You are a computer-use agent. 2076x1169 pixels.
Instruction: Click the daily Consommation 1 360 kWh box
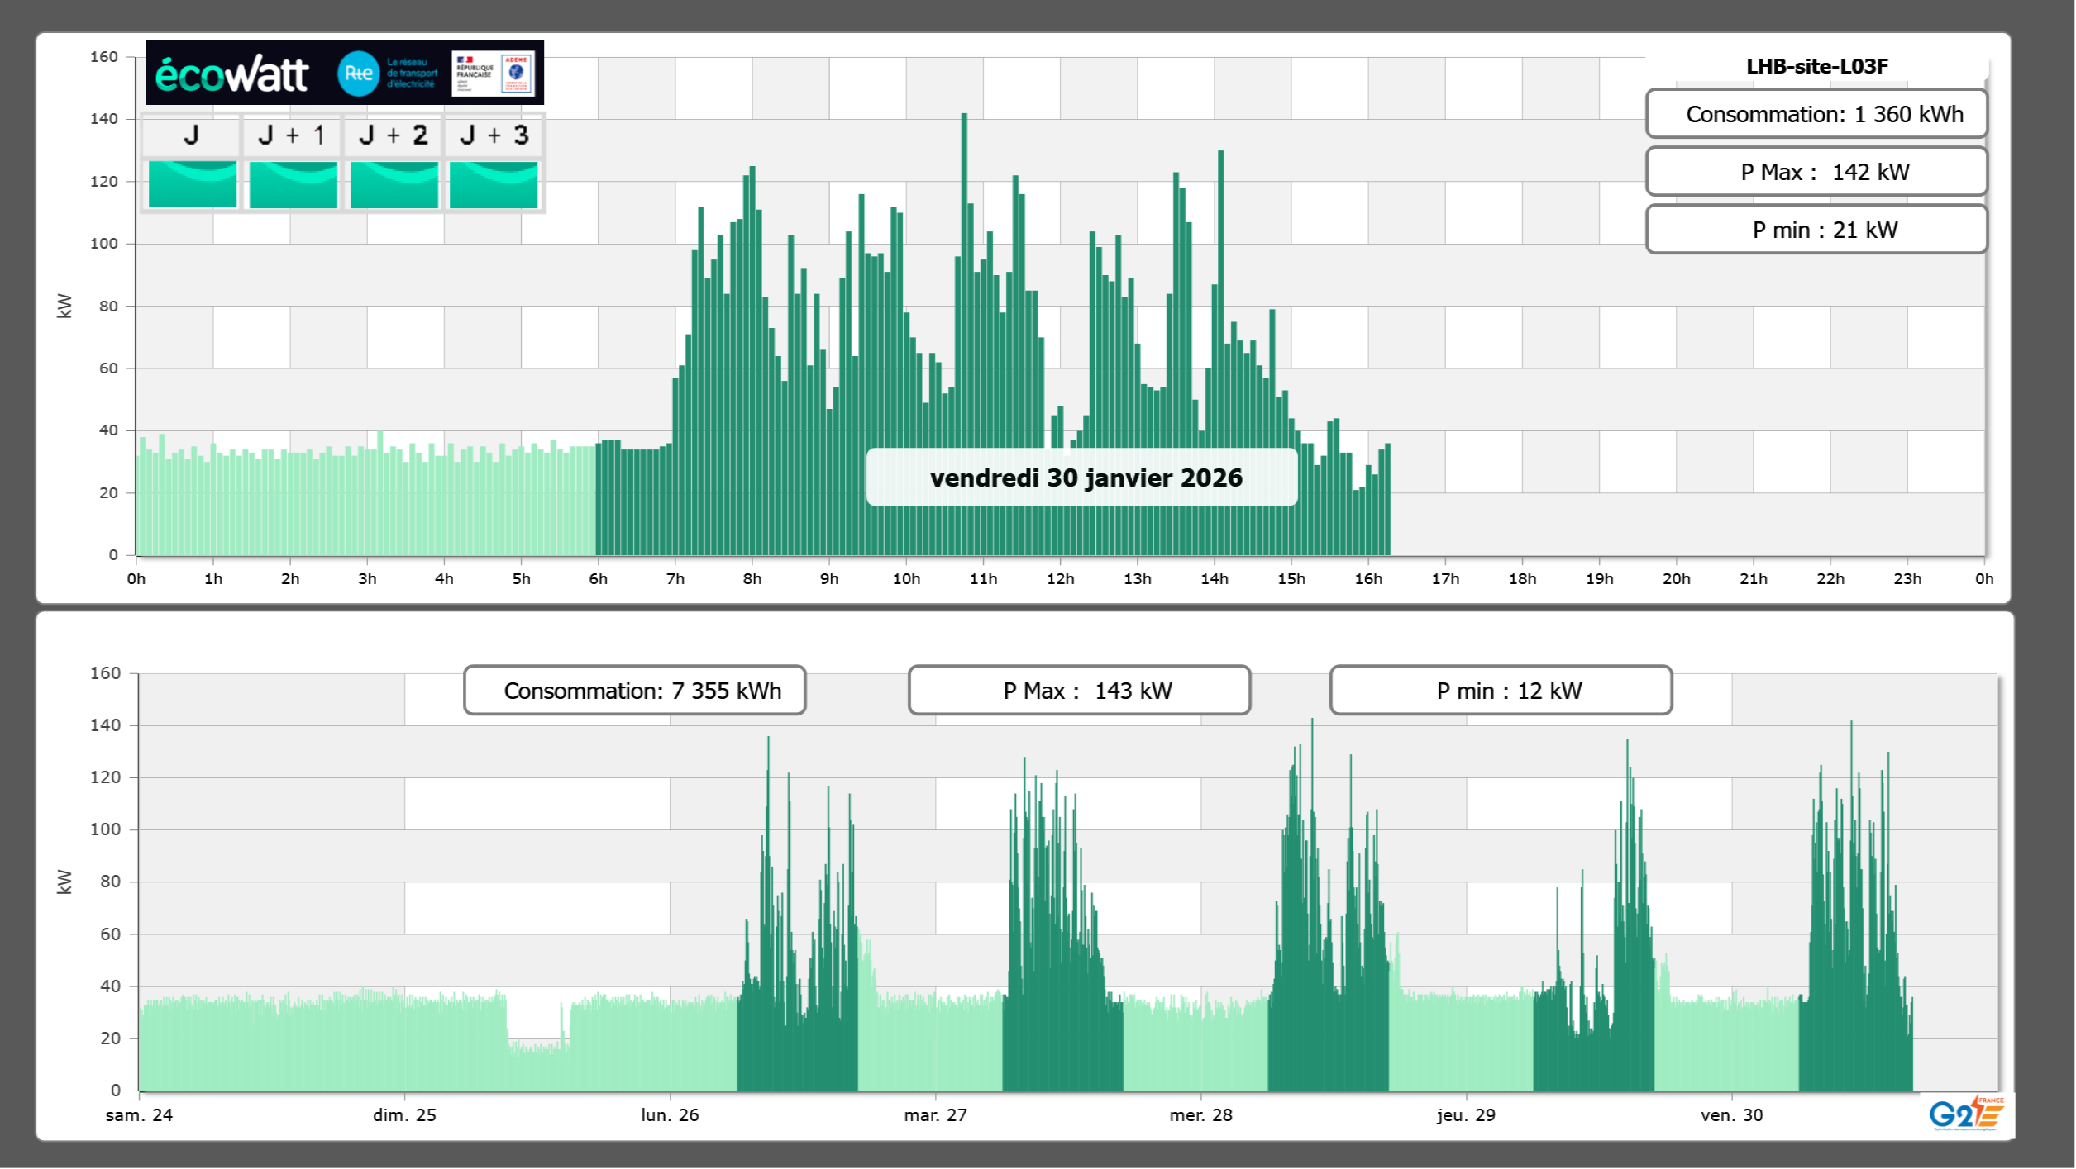(1816, 114)
